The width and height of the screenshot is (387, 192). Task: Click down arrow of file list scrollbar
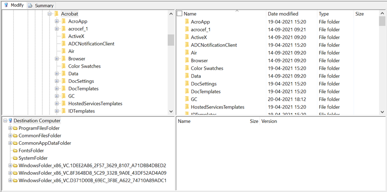[x=382, y=111]
